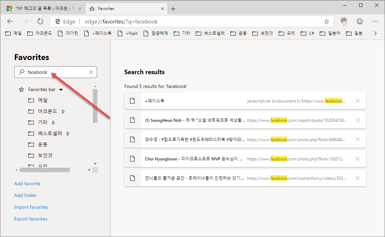Click the tree scroll down arrow

click(x=95, y=164)
